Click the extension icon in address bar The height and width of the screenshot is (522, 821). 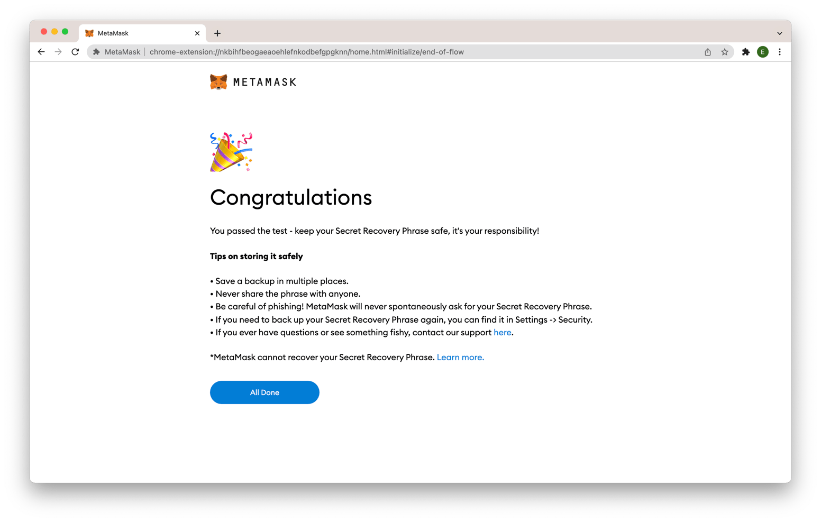point(96,52)
